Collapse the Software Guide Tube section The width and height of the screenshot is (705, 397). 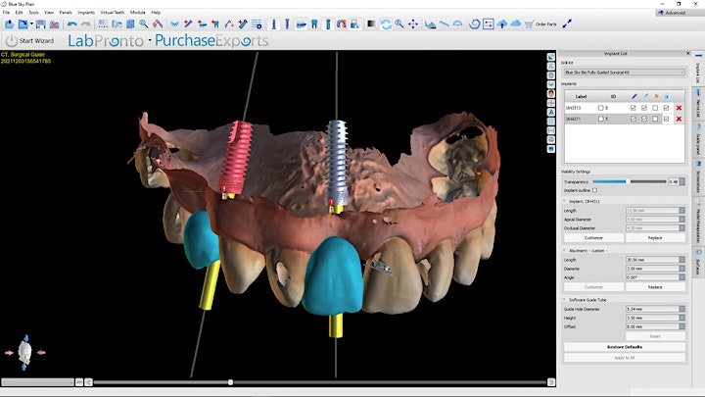coord(565,300)
